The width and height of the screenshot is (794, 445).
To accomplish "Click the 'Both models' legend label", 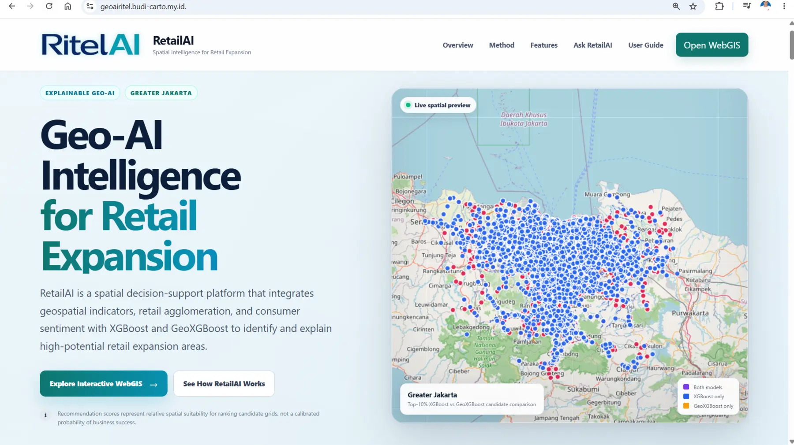I will click(x=708, y=387).
